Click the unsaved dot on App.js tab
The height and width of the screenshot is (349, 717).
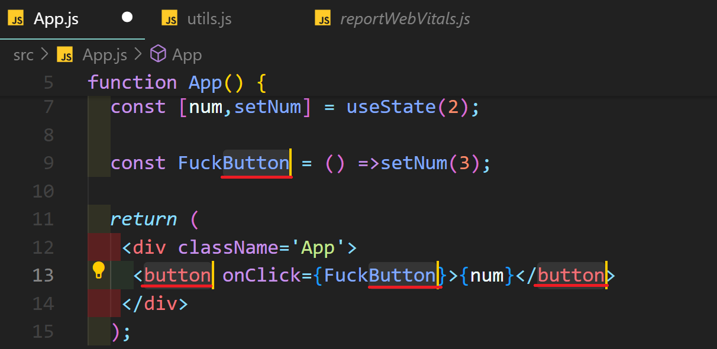tap(127, 18)
